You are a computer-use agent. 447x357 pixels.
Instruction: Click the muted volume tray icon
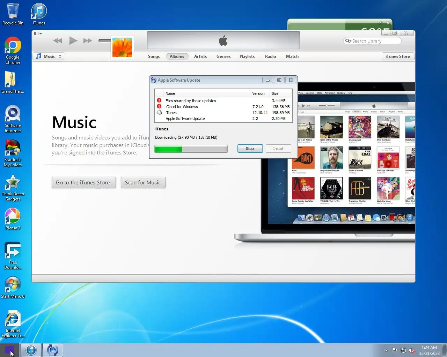(x=412, y=350)
